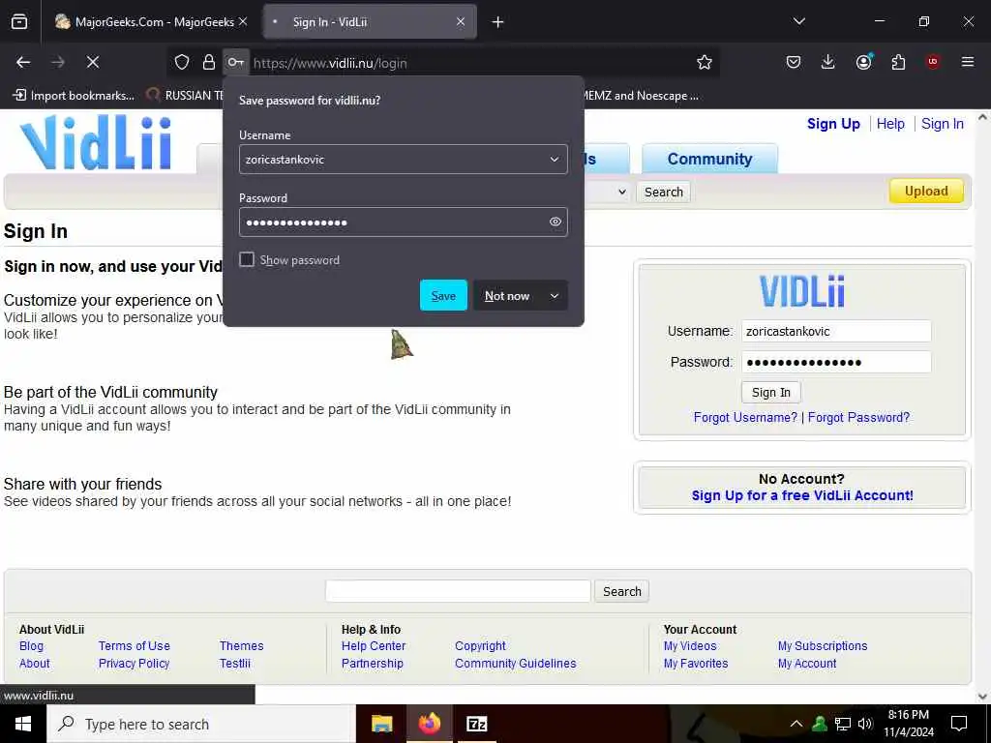Screen dimensions: 991x743
Task: Open the My Subscriptions footer link
Action: pyautogui.click(x=823, y=645)
